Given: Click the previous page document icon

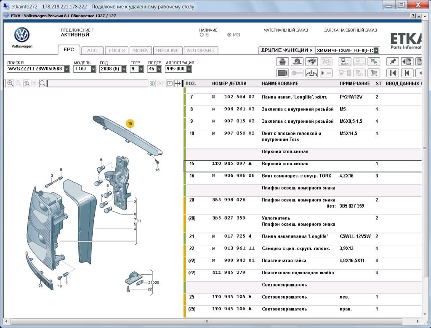Looking at the screenshot, I should click(407, 61).
